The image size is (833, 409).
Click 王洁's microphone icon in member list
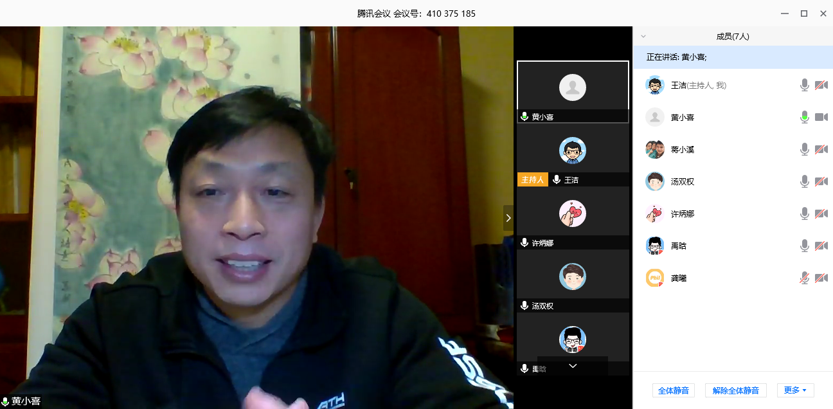pos(804,85)
